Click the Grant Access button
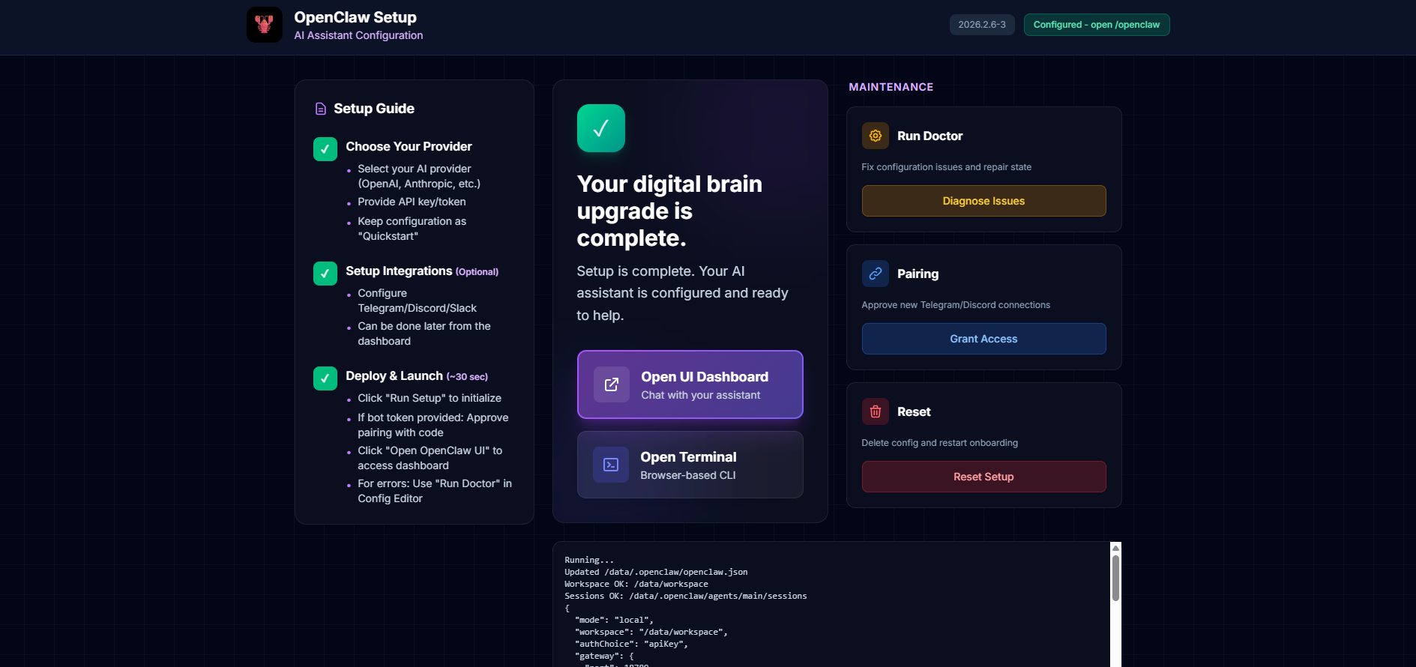Screen dimensions: 1416x667 click(x=984, y=339)
